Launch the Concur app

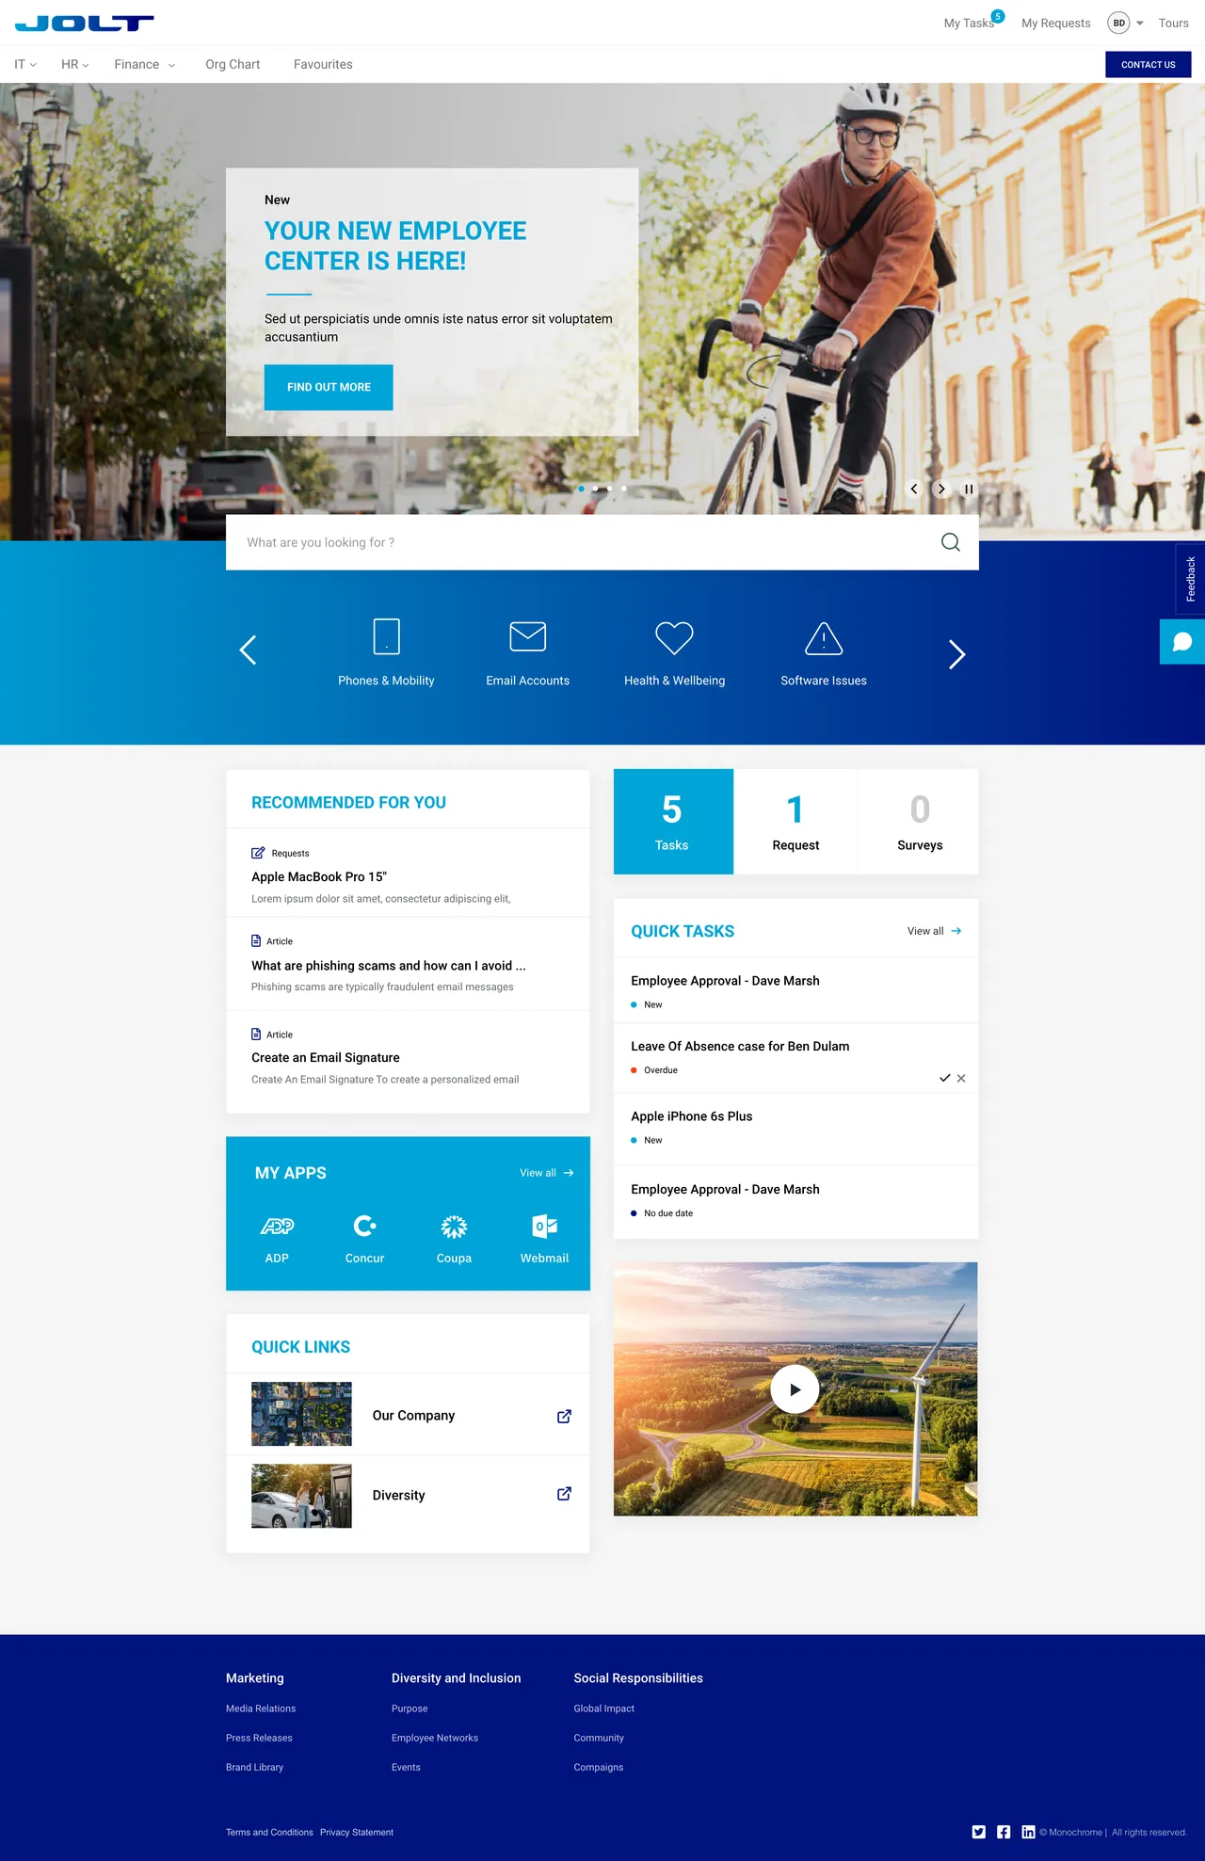(364, 1238)
